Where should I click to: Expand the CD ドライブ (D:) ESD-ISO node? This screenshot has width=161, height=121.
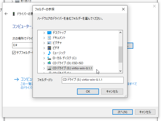(44, 63)
